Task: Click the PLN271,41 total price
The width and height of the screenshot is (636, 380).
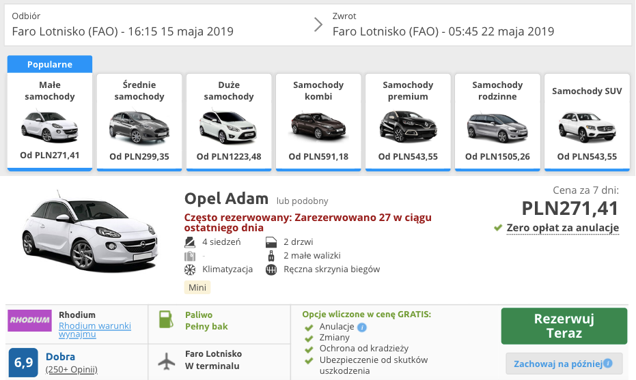Action: [570, 209]
